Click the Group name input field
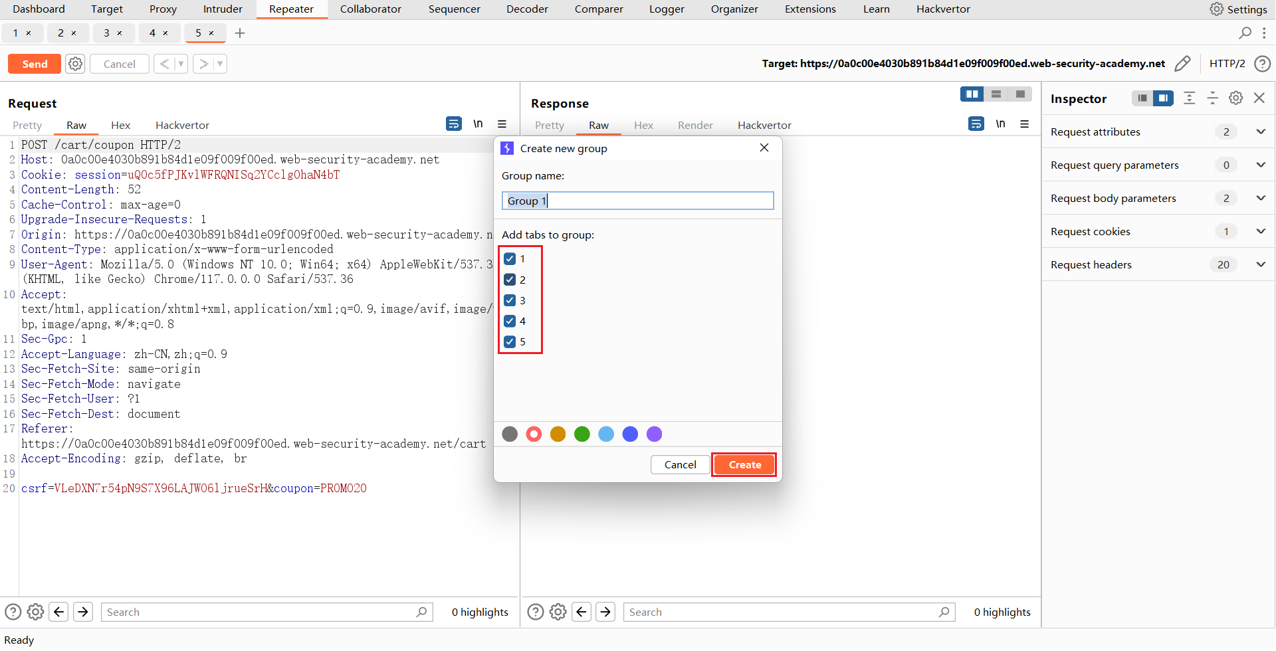 (637, 201)
